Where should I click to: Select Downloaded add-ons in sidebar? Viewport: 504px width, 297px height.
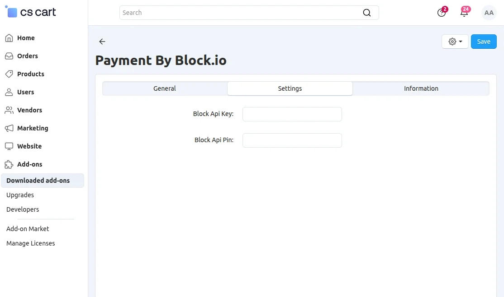43,181
